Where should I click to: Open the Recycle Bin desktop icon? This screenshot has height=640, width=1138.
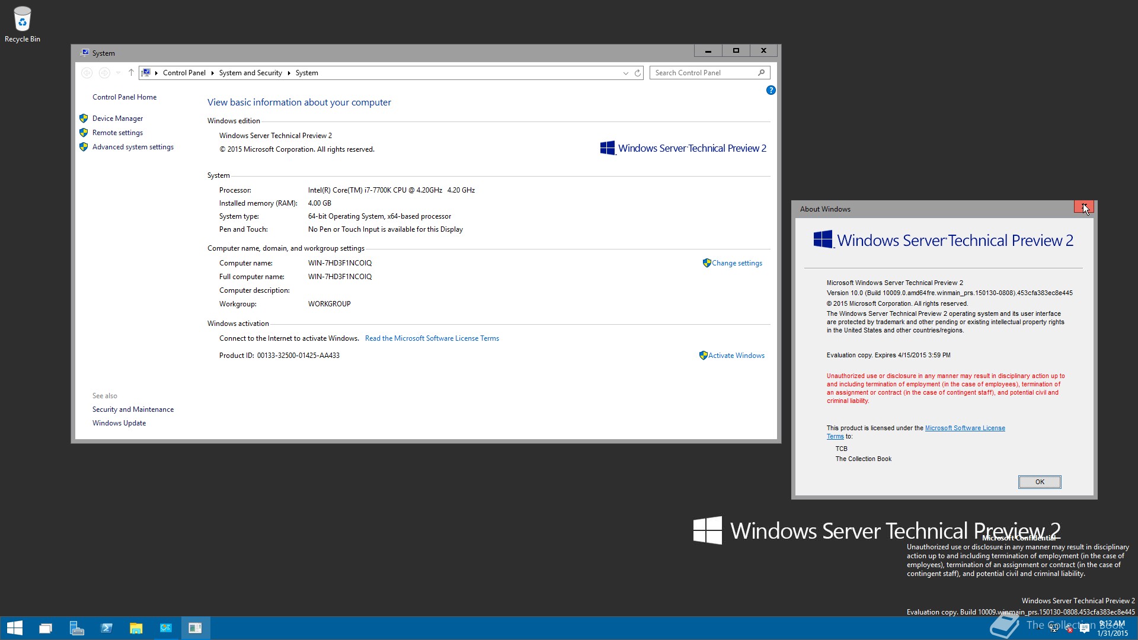pos(23,24)
